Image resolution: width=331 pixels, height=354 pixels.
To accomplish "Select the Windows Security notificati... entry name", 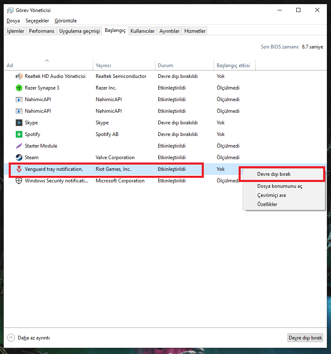I will click(x=56, y=181).
